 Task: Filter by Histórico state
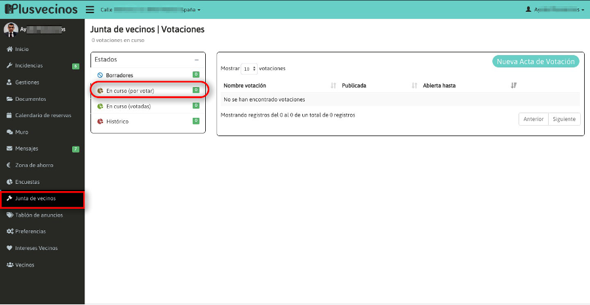tap(148, 121)
